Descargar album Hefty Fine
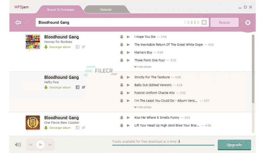This screenshot has width=265, height=153. pyautogui.click(x=58, y=88)
